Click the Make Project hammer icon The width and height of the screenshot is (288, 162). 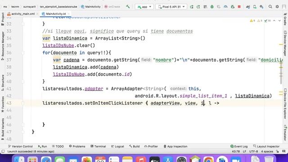click(128, 7)
